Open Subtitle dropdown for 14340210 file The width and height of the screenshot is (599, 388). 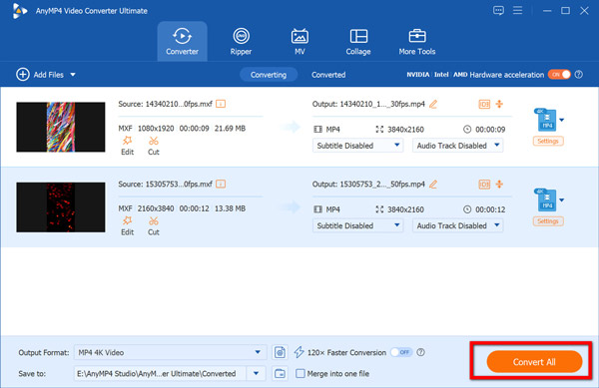(358, 146)
